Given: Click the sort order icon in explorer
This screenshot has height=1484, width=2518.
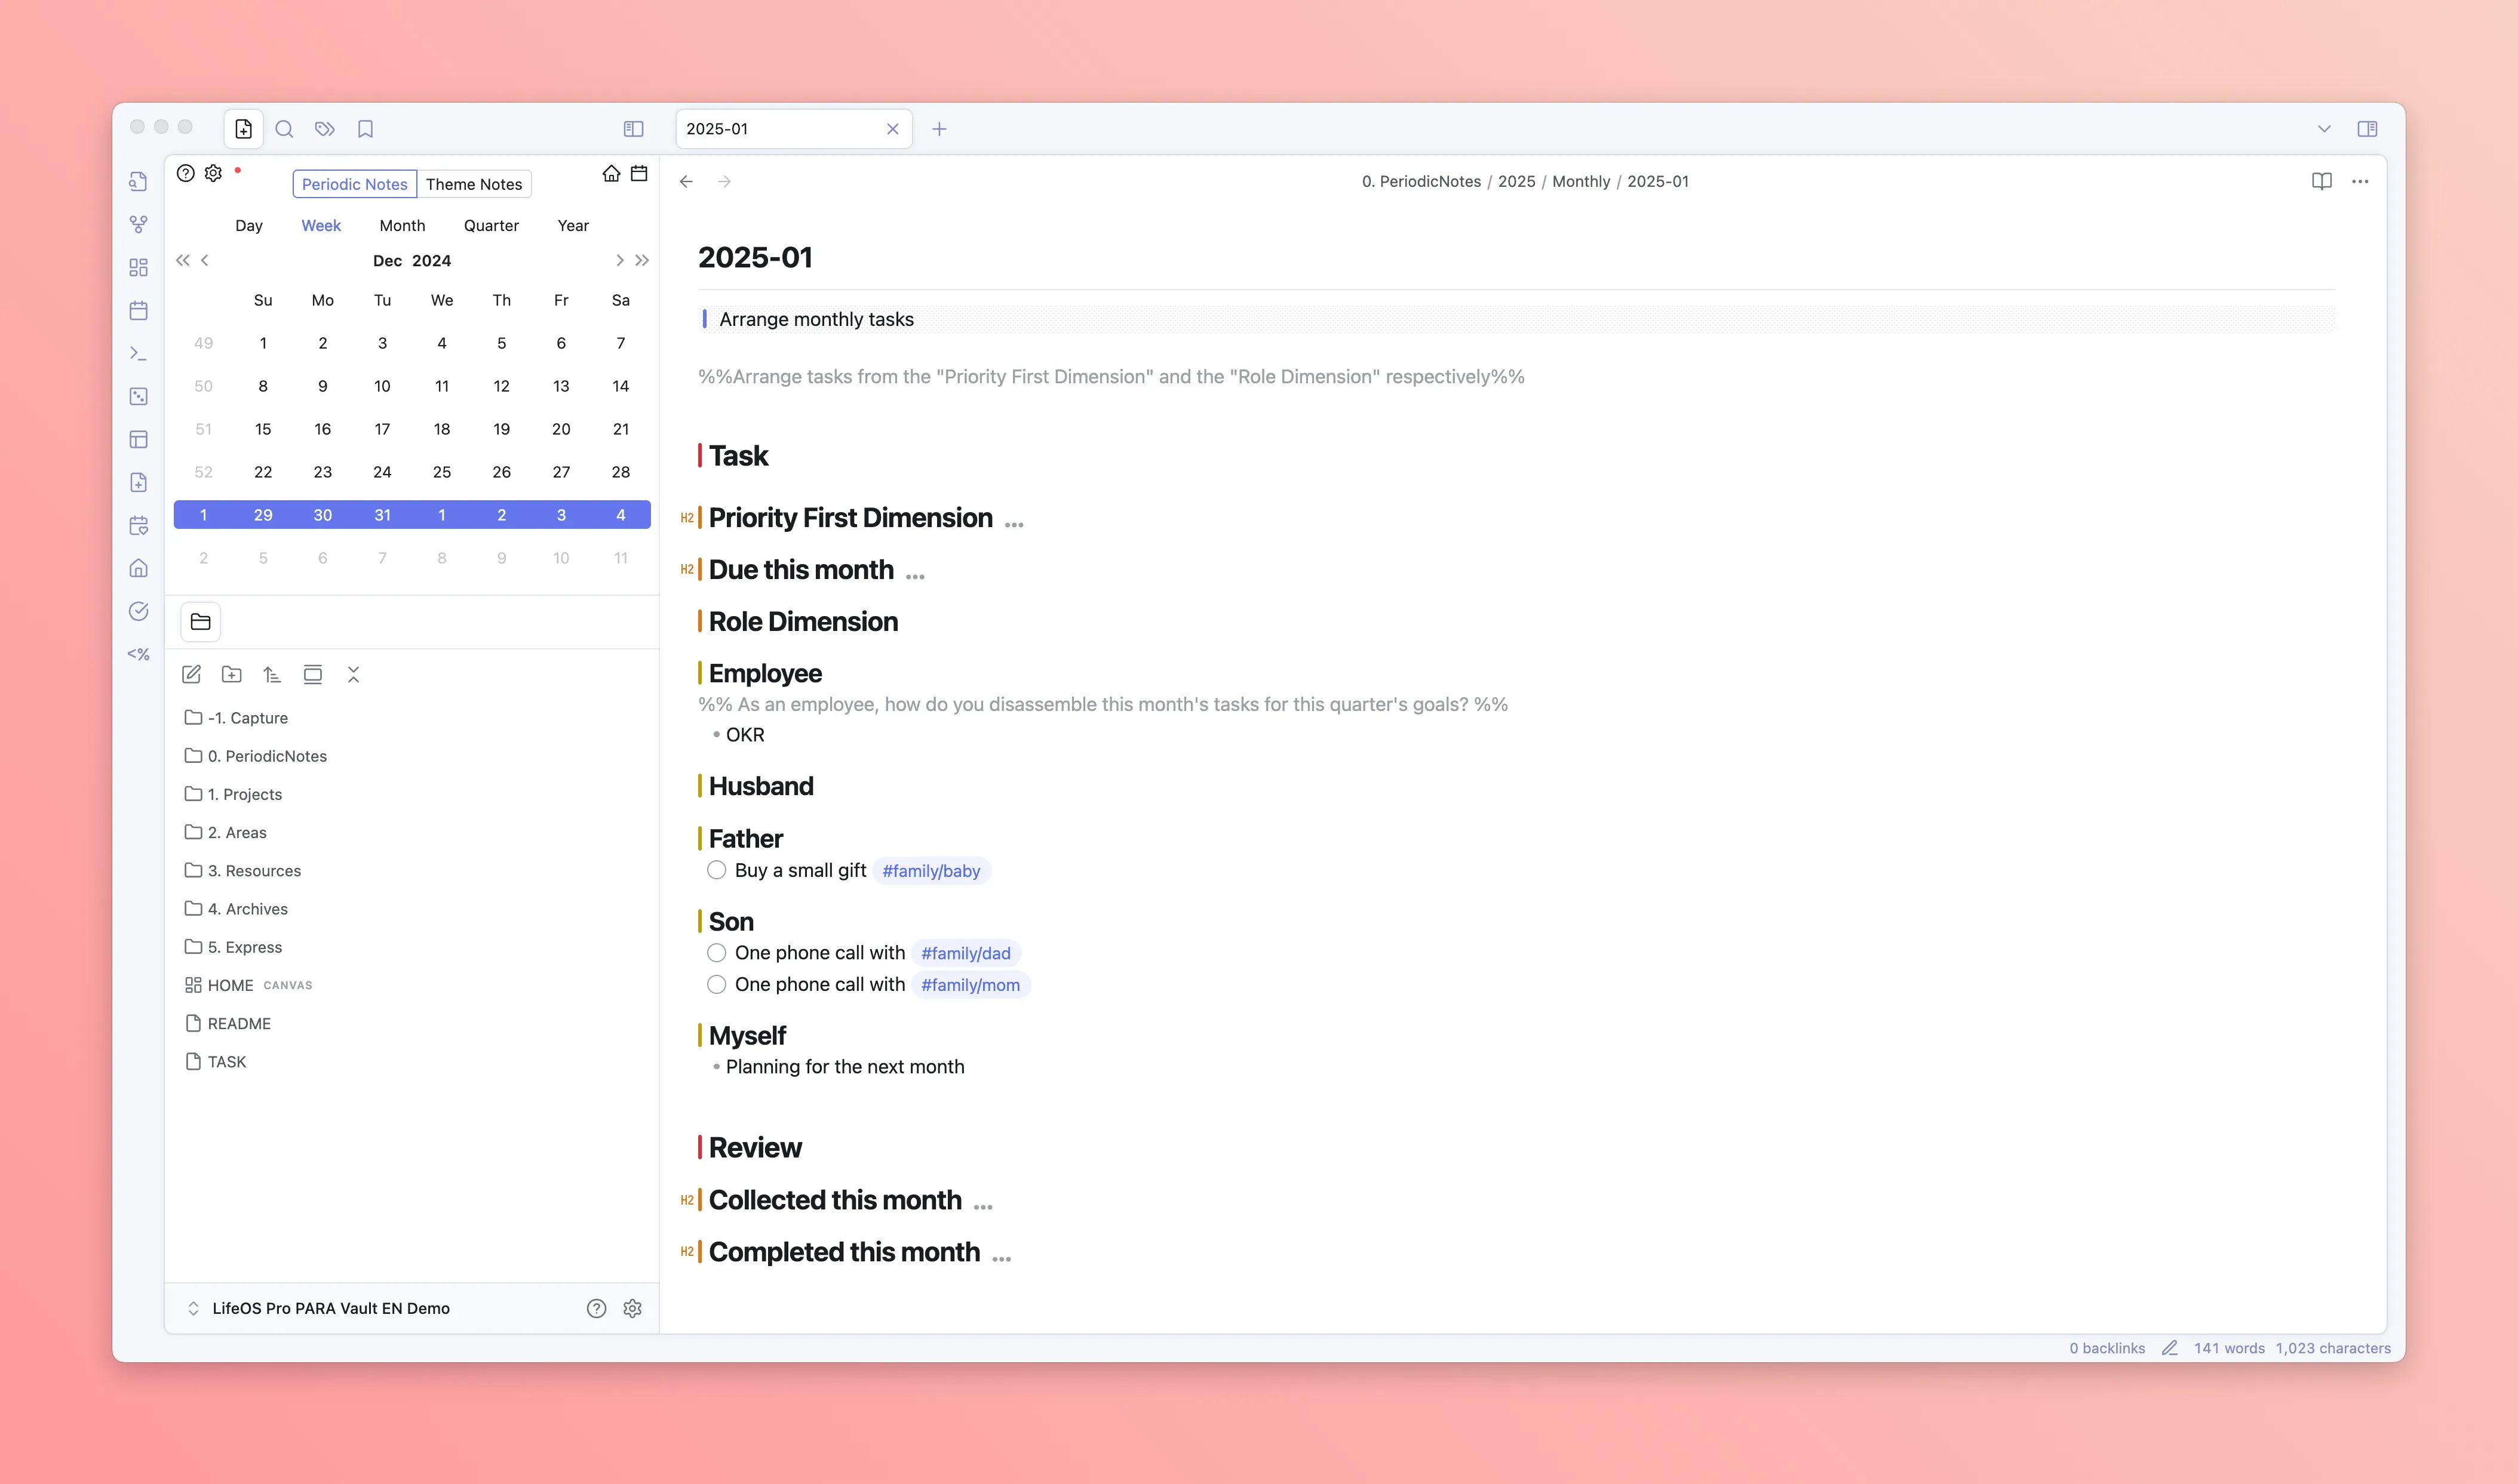Looking at the screenshot, I should [272, 675].
